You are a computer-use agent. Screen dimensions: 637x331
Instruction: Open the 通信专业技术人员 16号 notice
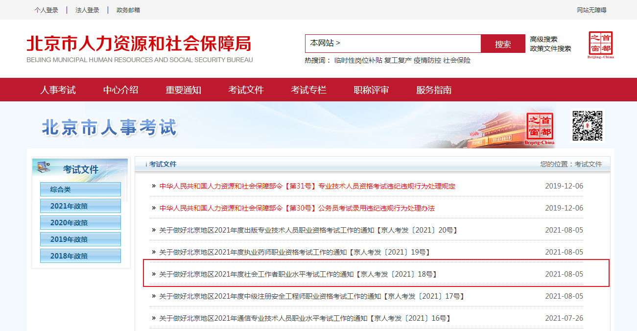pos(305,318)
